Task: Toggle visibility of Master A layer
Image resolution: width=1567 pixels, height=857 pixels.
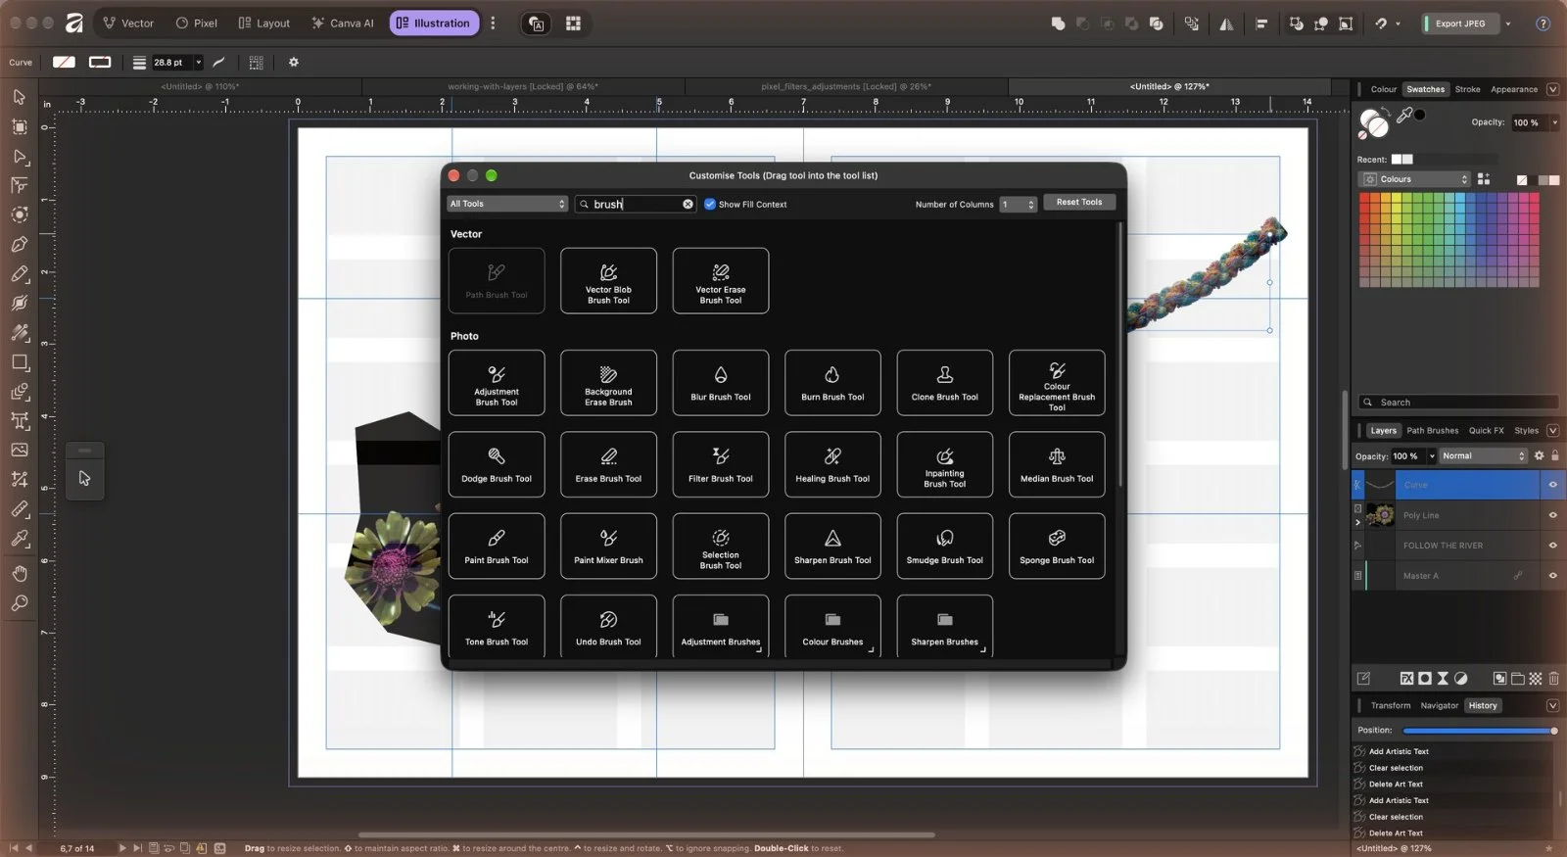Action: pos(1552,576)
